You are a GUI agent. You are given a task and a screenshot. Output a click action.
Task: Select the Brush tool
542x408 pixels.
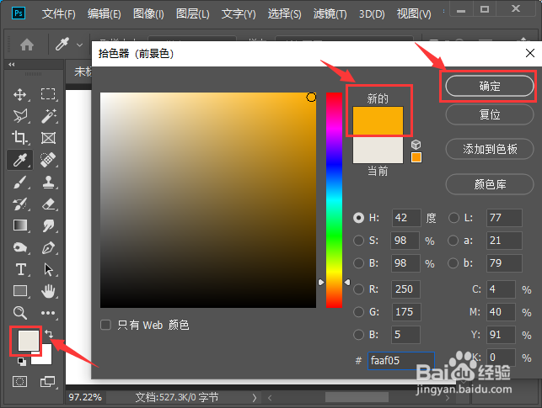point(19,182)
